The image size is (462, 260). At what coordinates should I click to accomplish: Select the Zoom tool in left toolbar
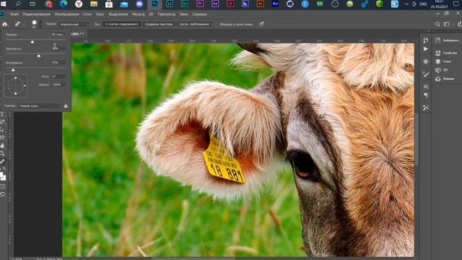tap(2, 153)
